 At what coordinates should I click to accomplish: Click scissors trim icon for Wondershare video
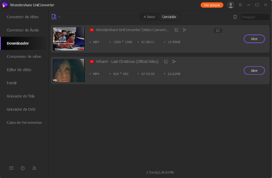(185, 30)
